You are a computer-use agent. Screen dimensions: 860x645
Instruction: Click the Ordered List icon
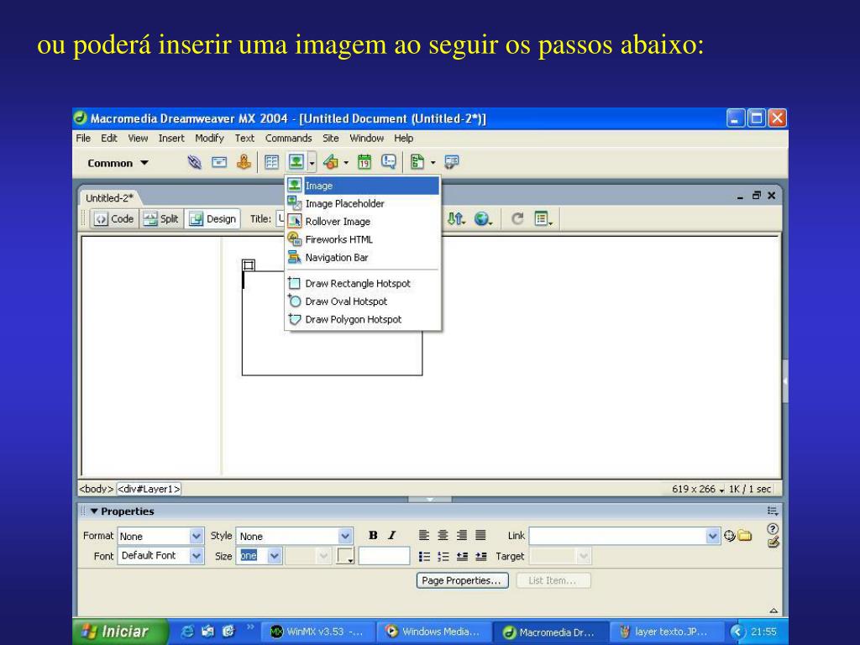point(443,557)
